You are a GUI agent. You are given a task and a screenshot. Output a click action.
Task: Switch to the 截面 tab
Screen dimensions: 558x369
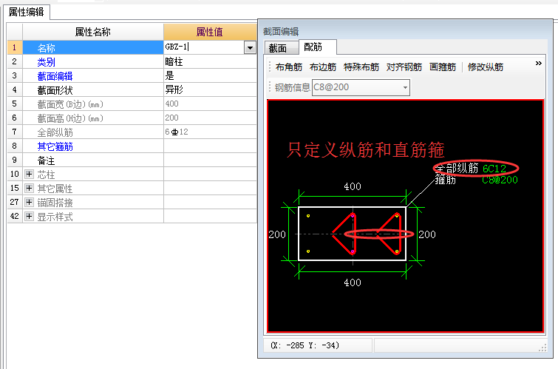281,48
